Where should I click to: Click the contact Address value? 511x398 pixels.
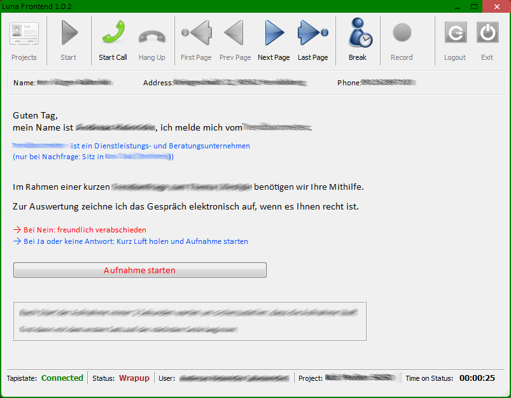(x=241, y=83)
